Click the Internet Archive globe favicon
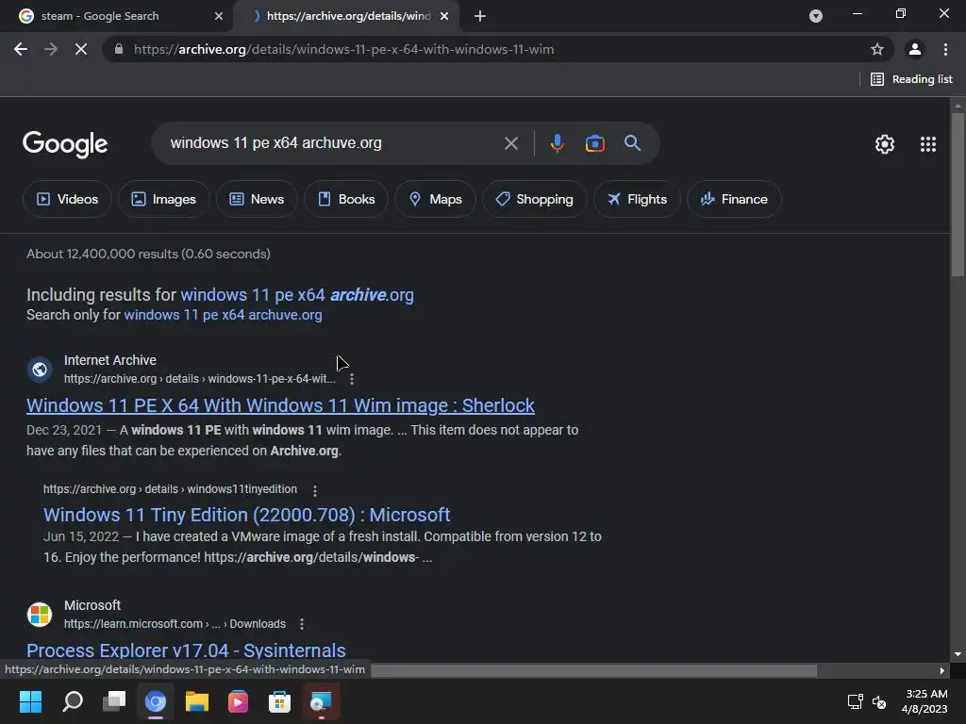Screen dimensions: 966x724 [40, 370]
